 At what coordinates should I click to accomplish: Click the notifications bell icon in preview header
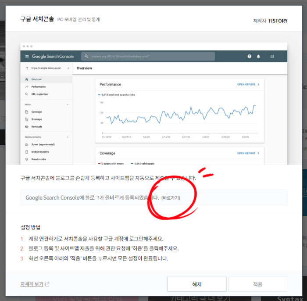[258, 57]
